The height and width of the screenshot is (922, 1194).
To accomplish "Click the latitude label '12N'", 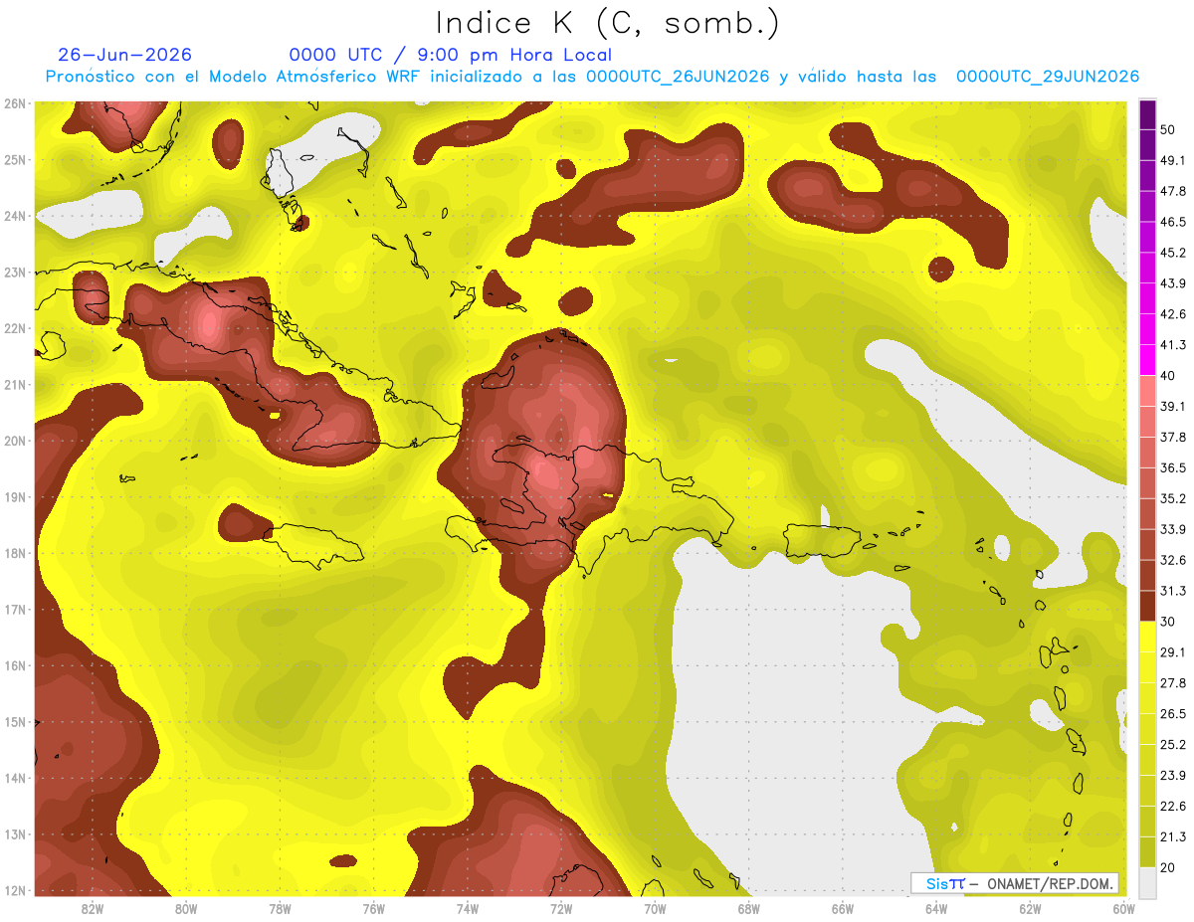I will 15,890.
